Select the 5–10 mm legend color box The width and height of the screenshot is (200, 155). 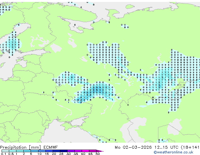point(34,151)
